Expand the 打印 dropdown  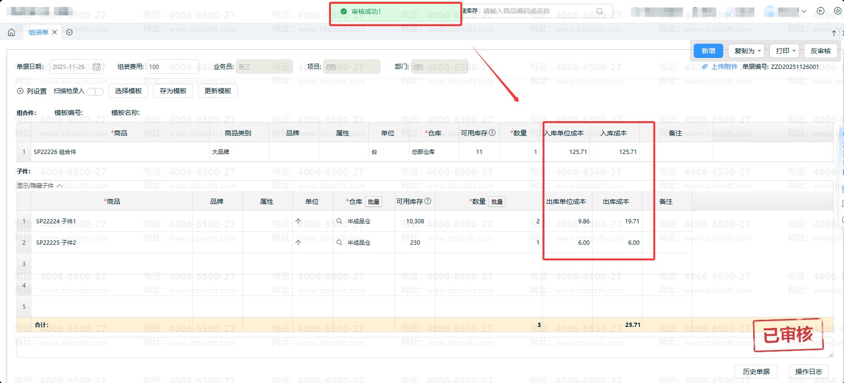click(x=785, y=51)
